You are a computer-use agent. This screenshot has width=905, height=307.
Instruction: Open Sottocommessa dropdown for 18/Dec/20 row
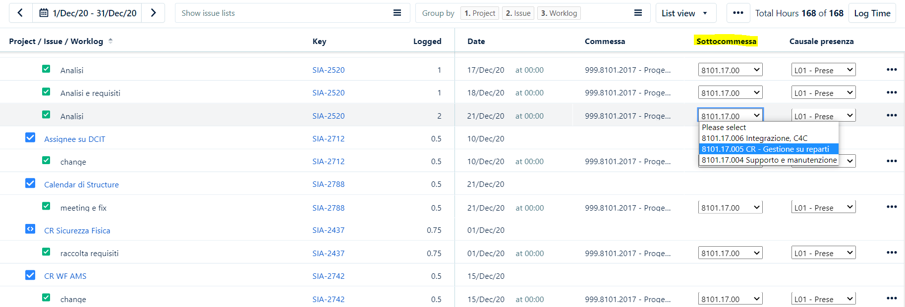click(x=730, y=93)
